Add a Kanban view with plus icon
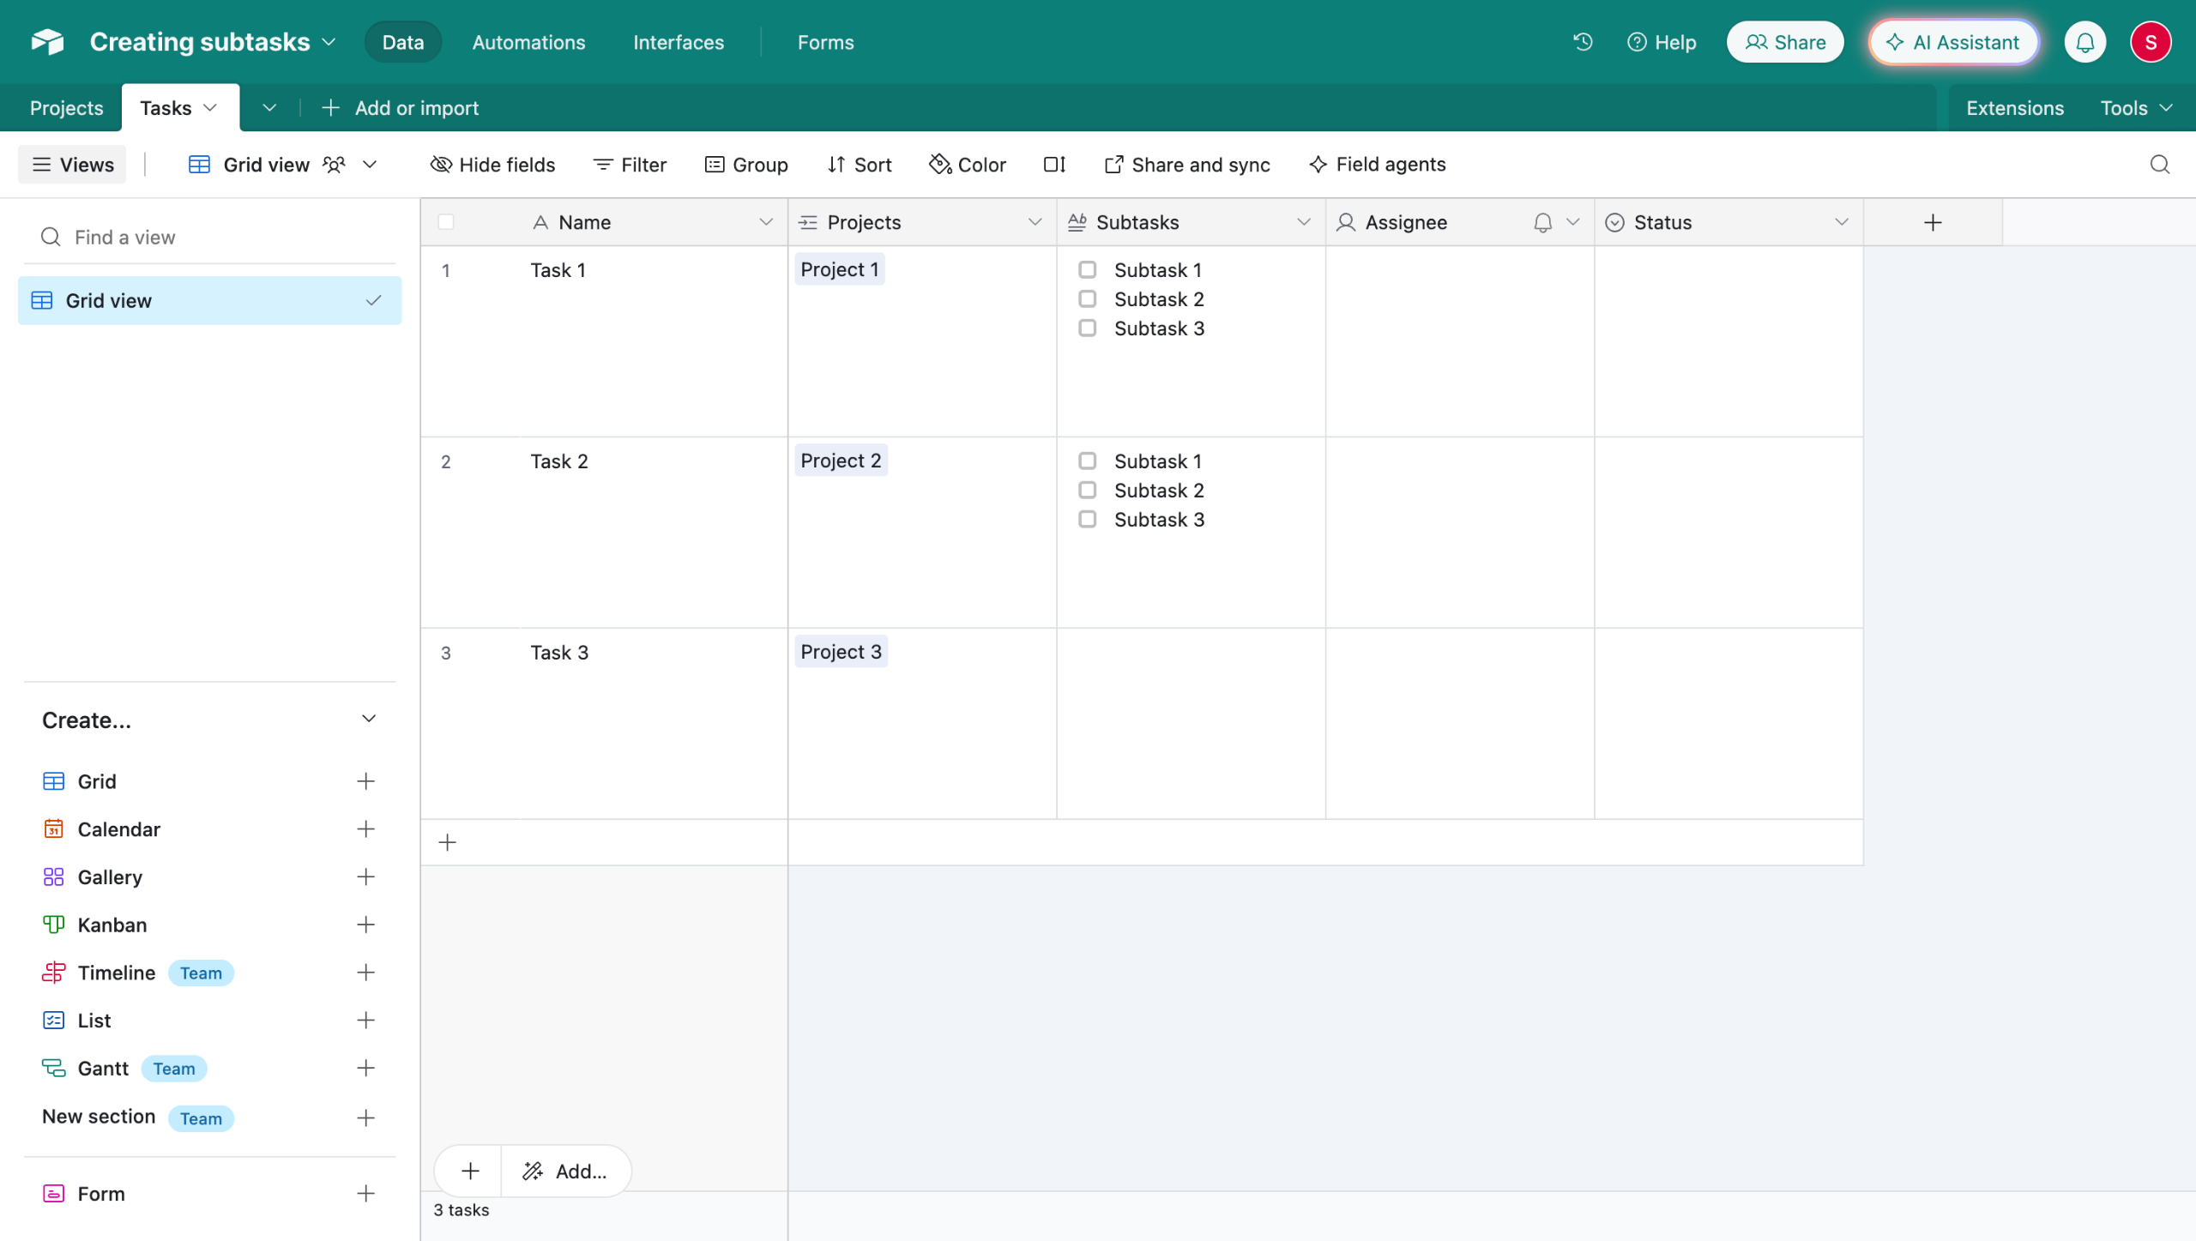This screenshot has height=1241, width=2196. (365, 925)
